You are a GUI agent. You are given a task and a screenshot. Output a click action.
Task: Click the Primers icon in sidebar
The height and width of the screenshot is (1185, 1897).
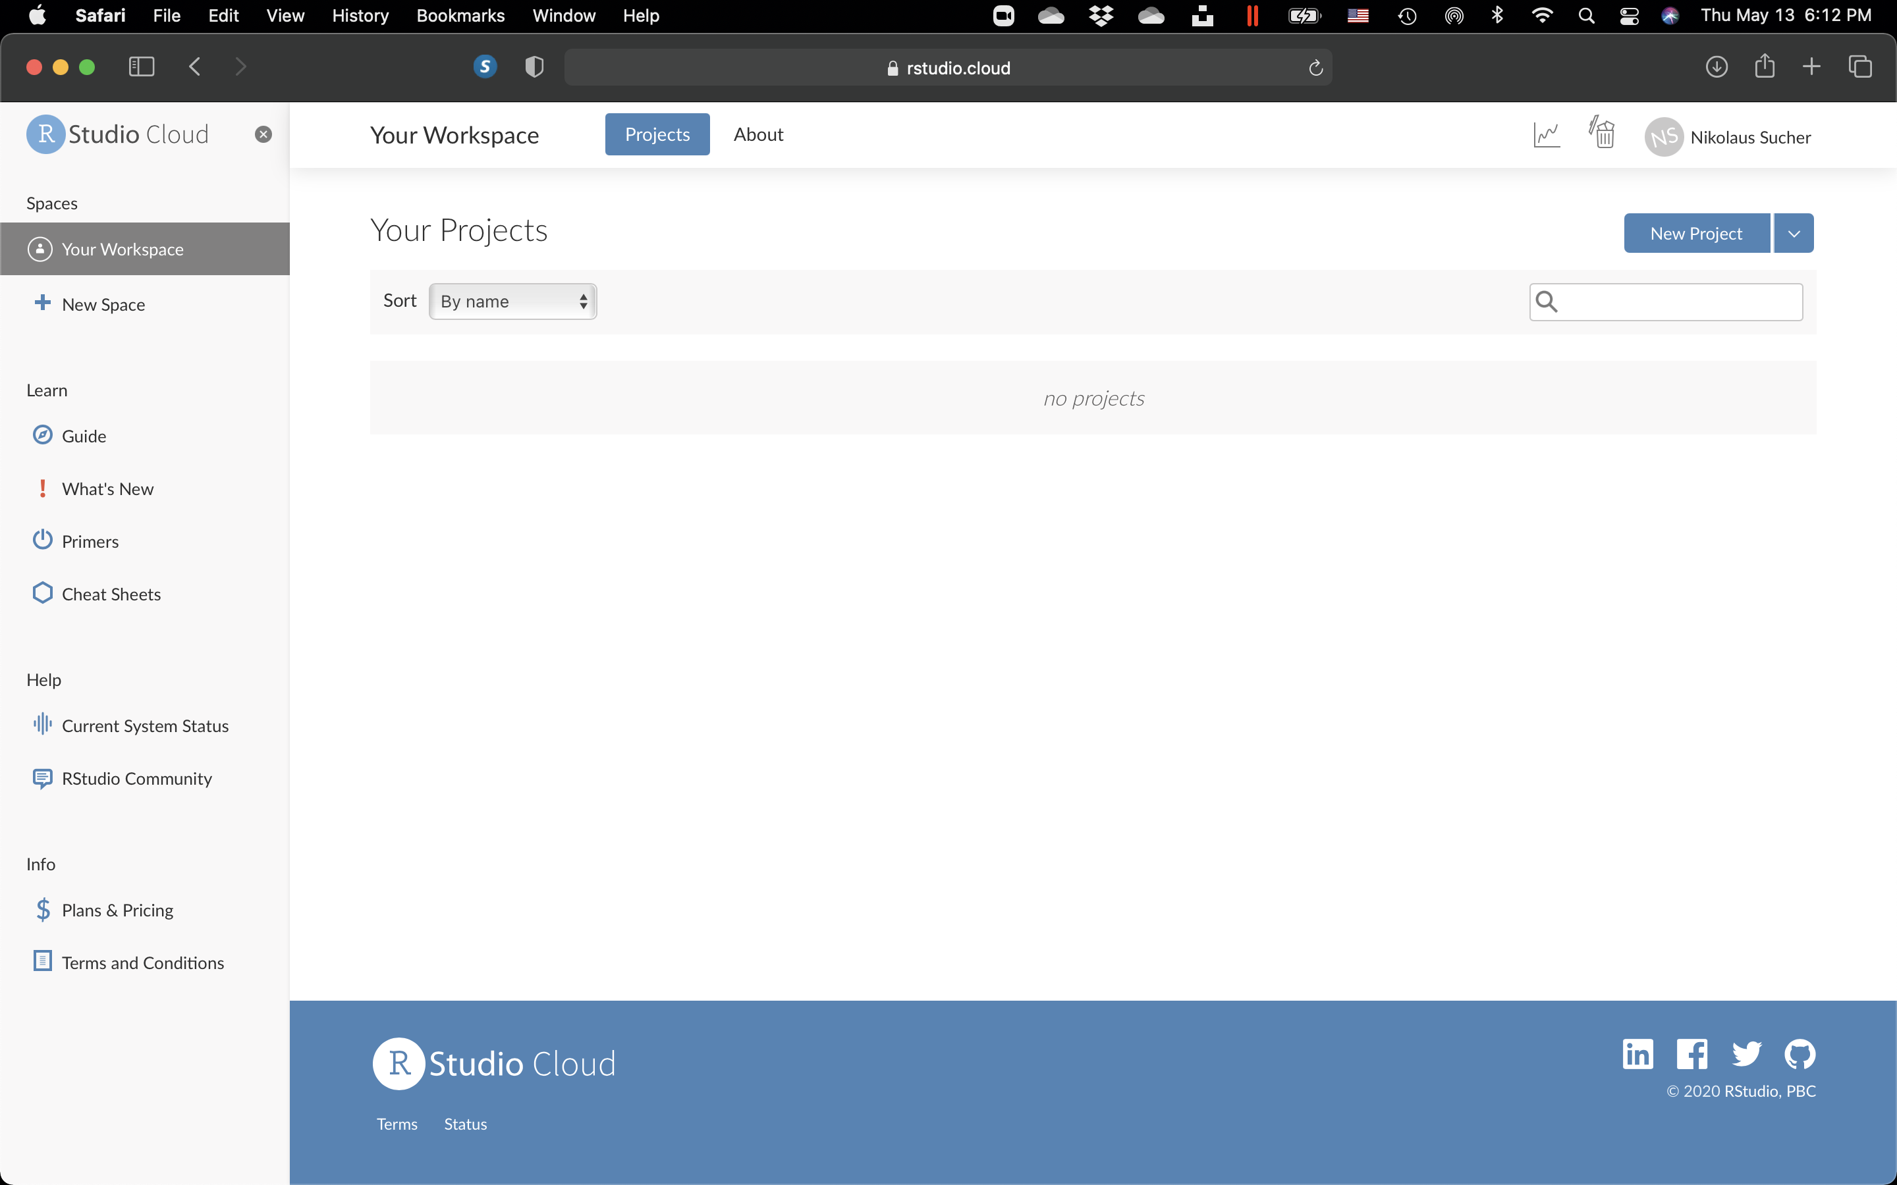pyautogui.click(x=41, y=539)
